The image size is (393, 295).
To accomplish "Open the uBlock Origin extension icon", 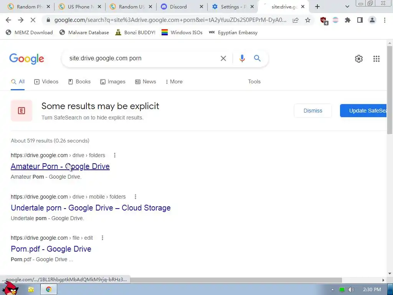I will point(324,20).
